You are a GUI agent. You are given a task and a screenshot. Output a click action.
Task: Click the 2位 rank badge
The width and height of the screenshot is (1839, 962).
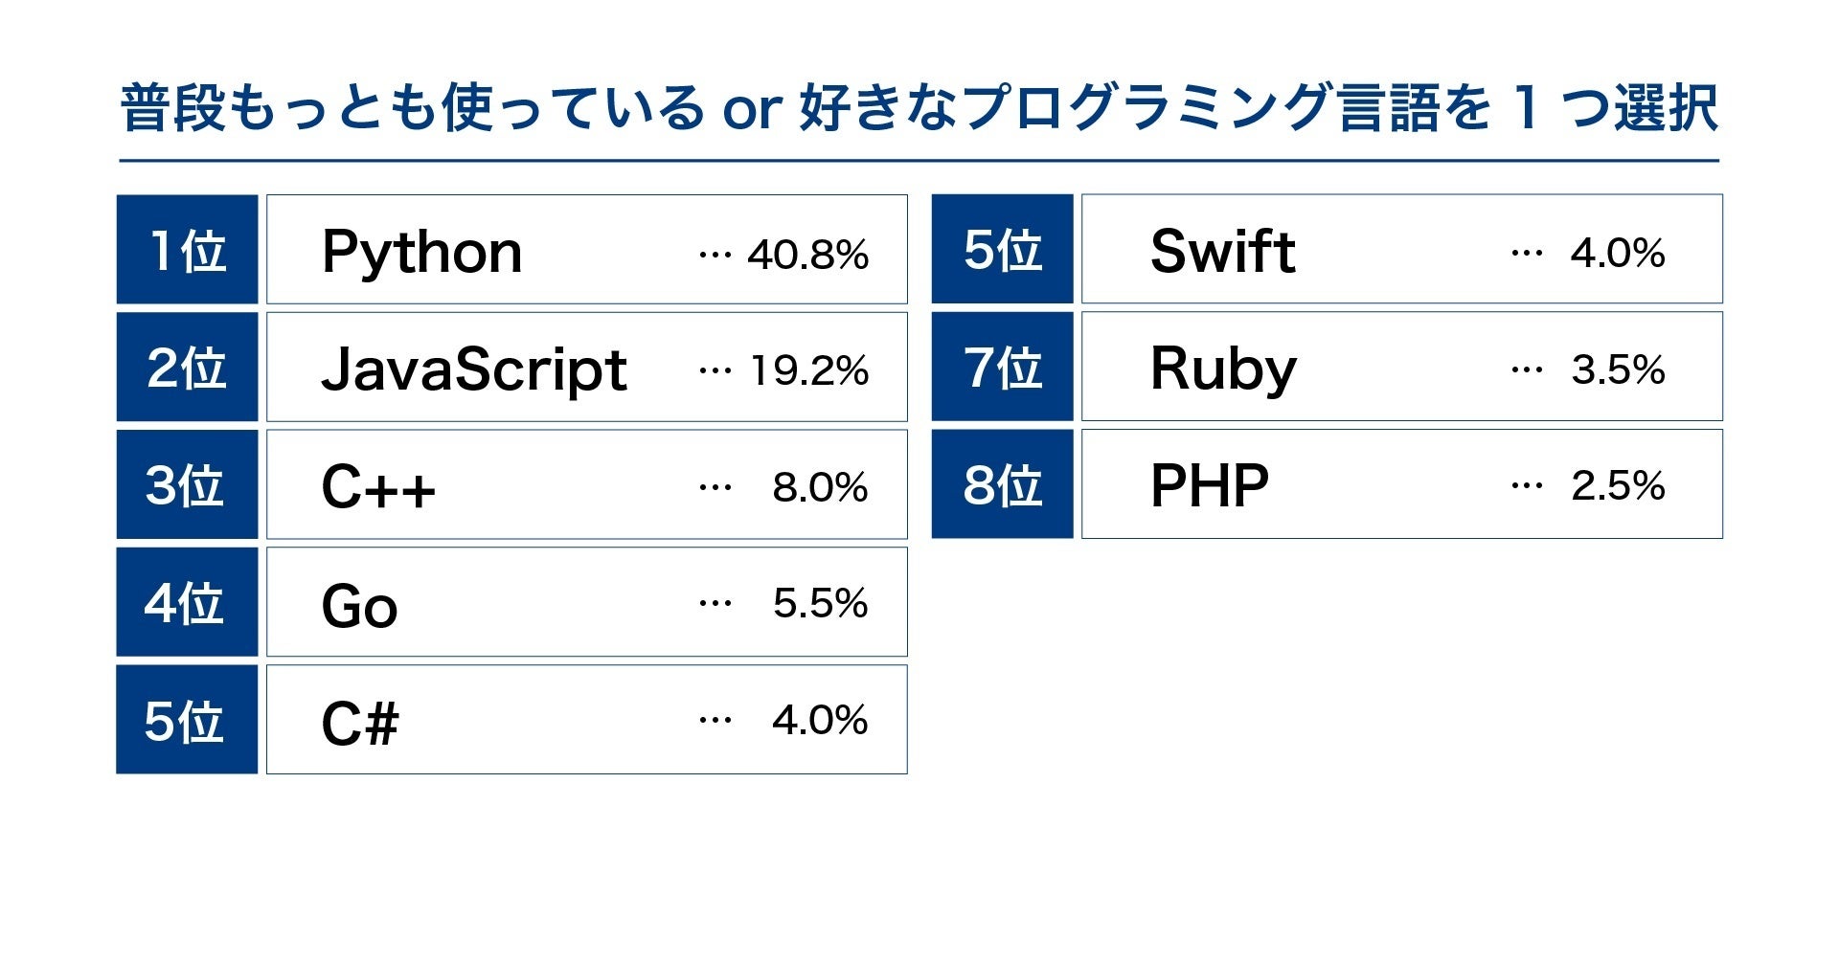click(187, 368)
